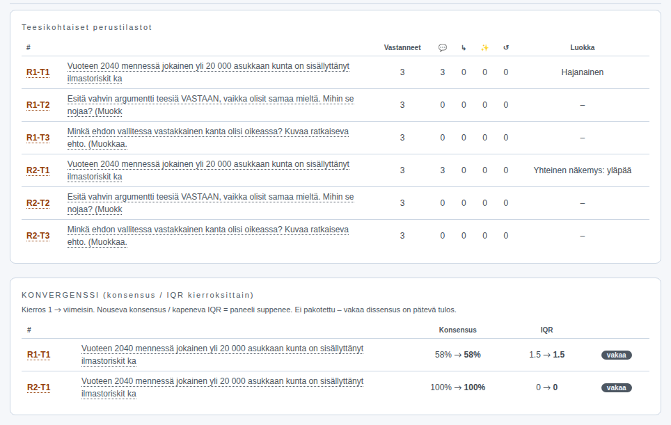This screenshot has height=425, width=671.
Task: Click the 'IQR' column header
Action: pos(546,330)
